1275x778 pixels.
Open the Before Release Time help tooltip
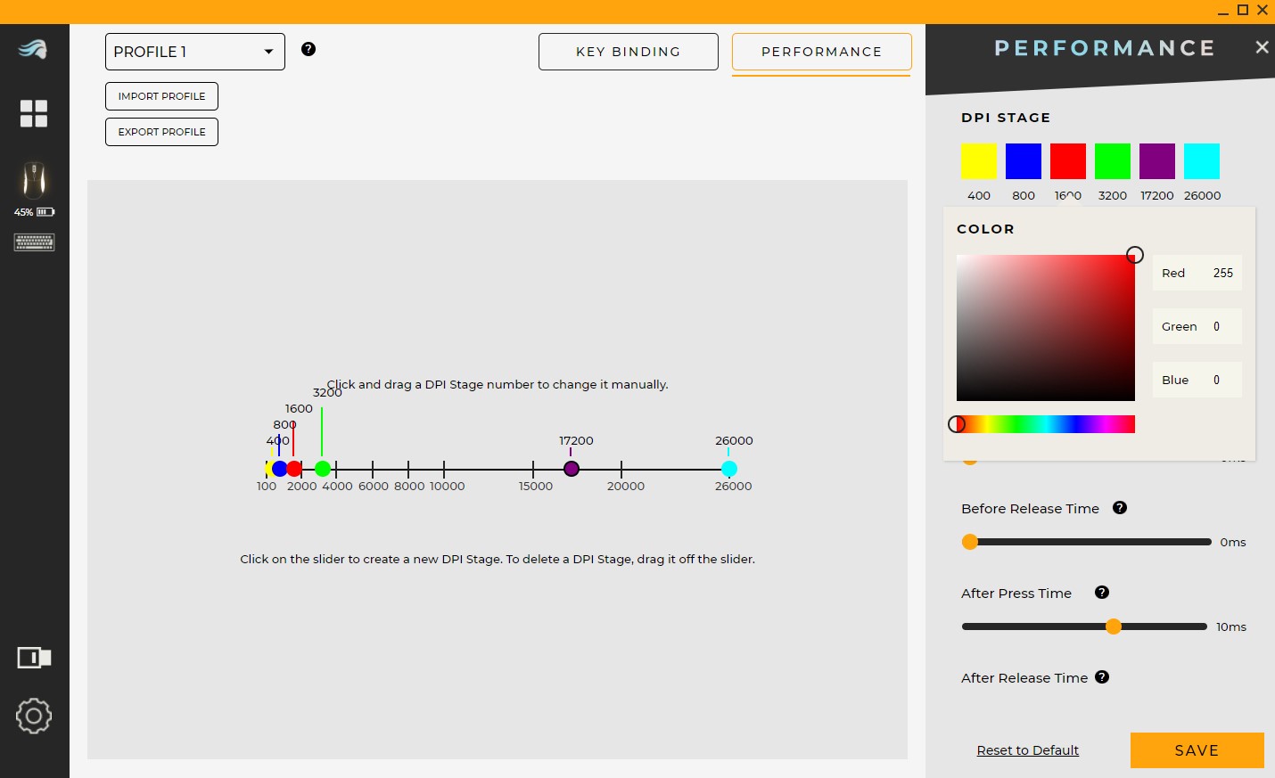[x=1120, y=508]
